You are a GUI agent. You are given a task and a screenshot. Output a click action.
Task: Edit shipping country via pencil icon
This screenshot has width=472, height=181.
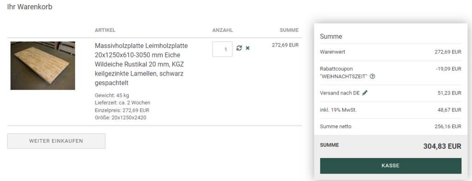[365, 93]
